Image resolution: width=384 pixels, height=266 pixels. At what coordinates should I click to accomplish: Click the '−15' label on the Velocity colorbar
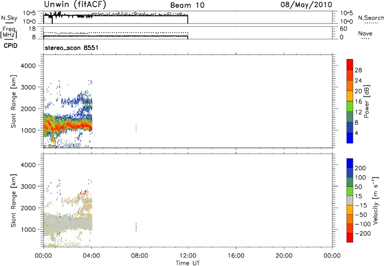(361, 206)
